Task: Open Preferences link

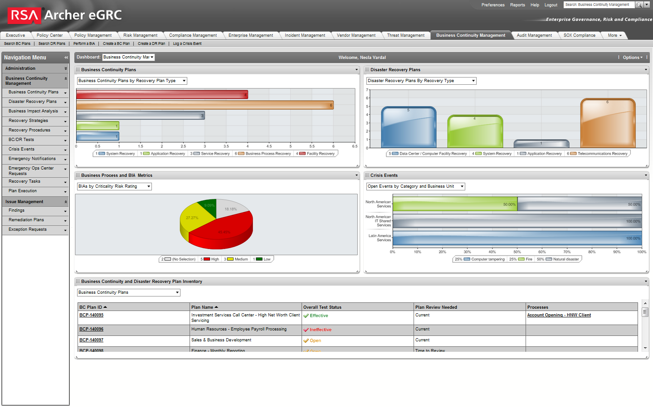Action: click(x=493, y=5)
